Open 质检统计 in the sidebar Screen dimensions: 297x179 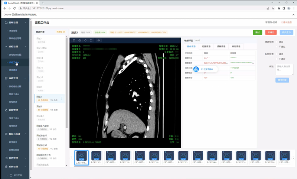(13, 70)
